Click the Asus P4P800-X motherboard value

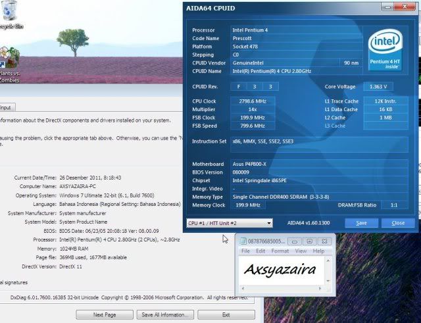tap(319, 164)
